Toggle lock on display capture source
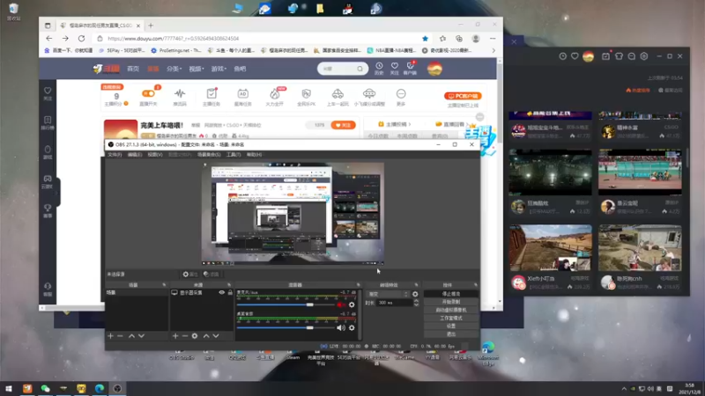Image resolution: width=705 pixels, height=396 pixels. pyautogui.click(x=230, y=292)
